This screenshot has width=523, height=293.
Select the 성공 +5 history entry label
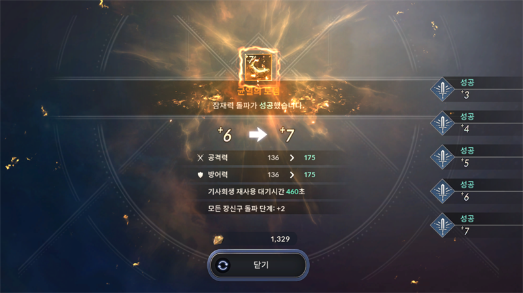click(467, 150)
